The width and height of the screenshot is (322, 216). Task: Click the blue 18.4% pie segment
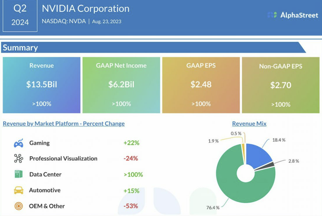coord(257,155)
